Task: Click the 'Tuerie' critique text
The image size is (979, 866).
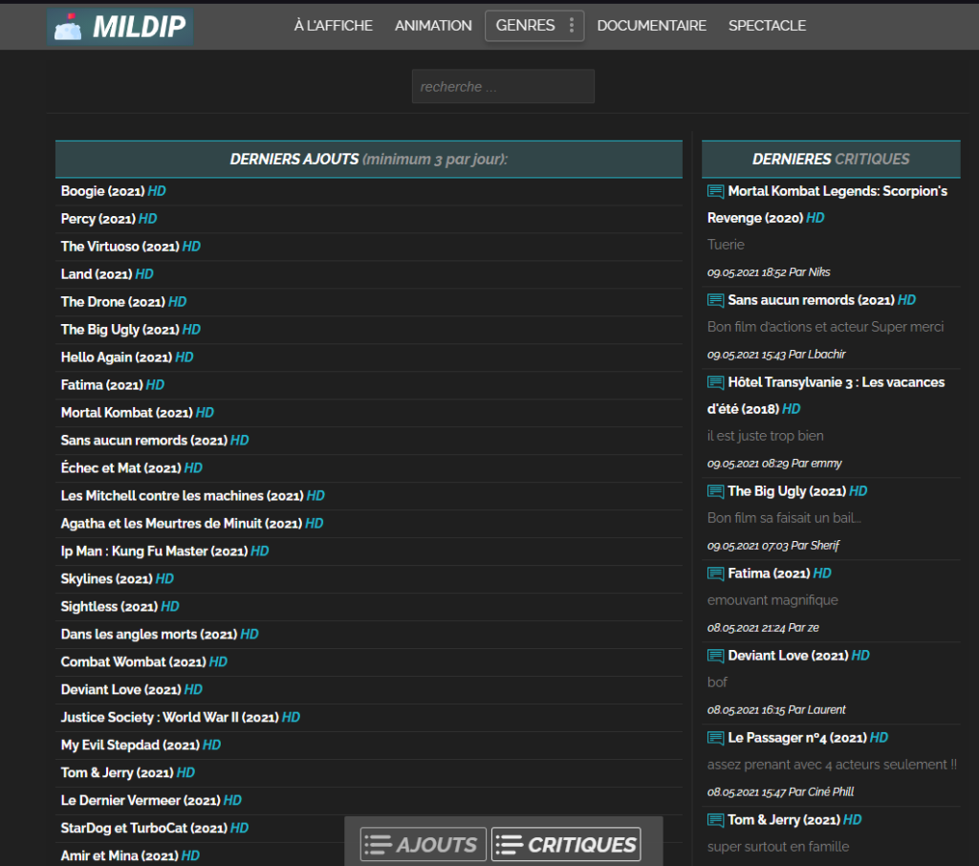Action: (x=726, y=245)
